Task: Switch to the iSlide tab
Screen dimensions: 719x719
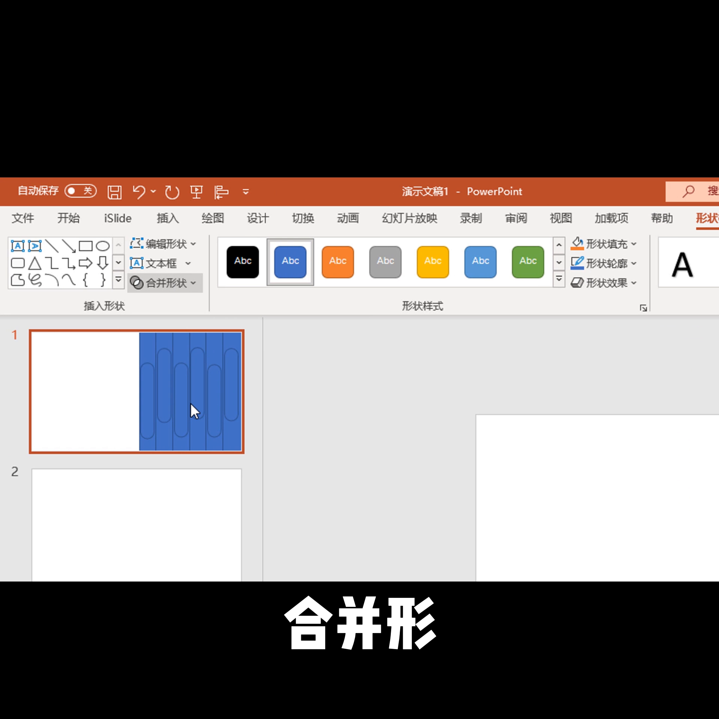Action: click(x=118, y=218)
